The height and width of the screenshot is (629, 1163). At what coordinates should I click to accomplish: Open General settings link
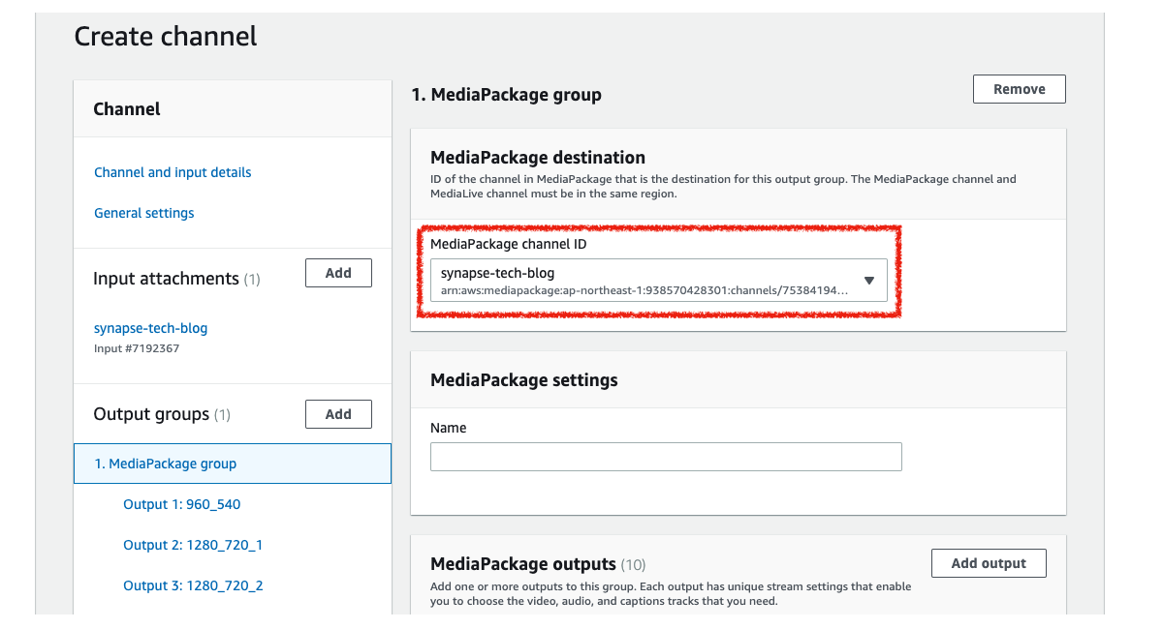[143, 213]
